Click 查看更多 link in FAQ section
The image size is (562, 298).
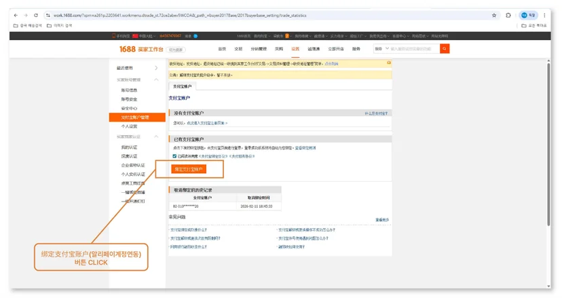(x=382, y=220)
